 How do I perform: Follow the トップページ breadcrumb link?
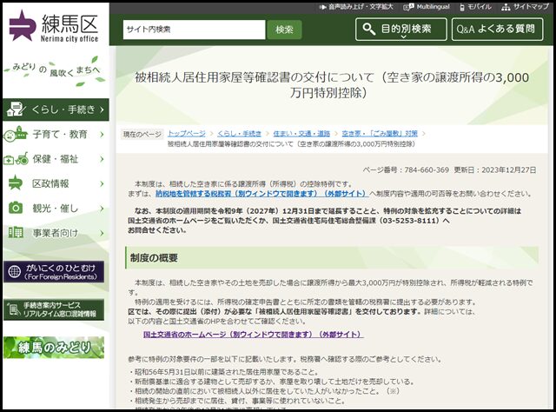(187, 134)
